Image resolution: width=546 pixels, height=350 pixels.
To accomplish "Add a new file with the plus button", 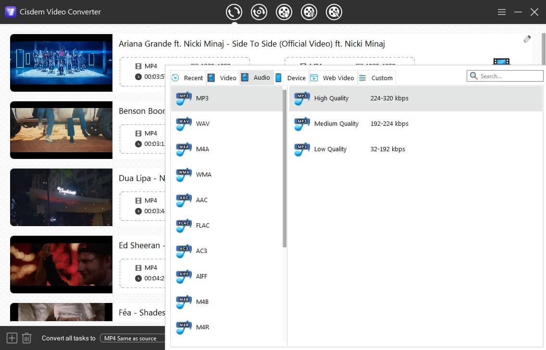I will (x=11, y=338).
